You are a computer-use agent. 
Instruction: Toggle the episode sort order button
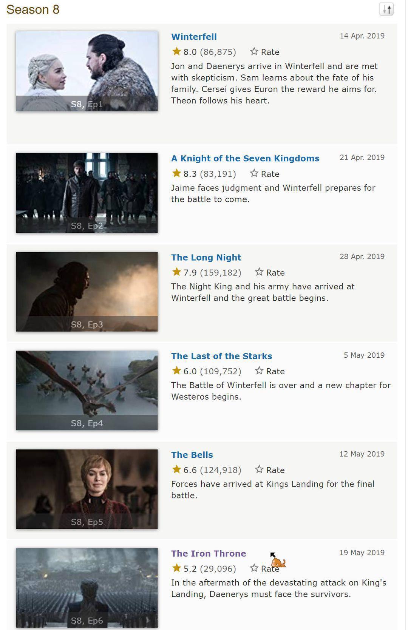coord(386,9)
